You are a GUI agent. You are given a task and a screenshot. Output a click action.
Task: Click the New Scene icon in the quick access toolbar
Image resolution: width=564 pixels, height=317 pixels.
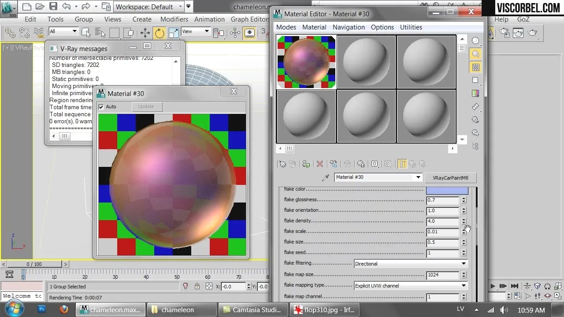tap(26, 7)
